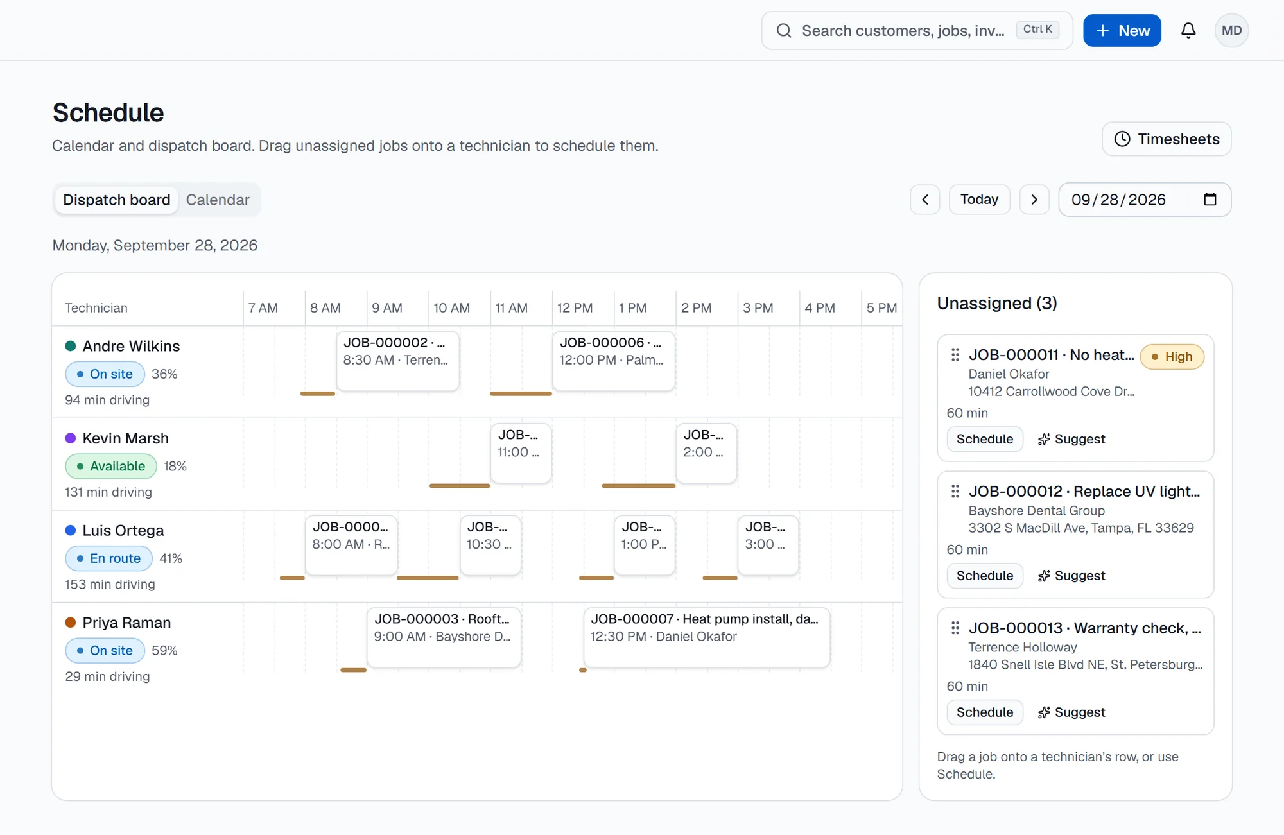Click the JOB-000012 Replace UV light title
The width and height of the screenshot is (1284, 835).
tap(1084, 492)
